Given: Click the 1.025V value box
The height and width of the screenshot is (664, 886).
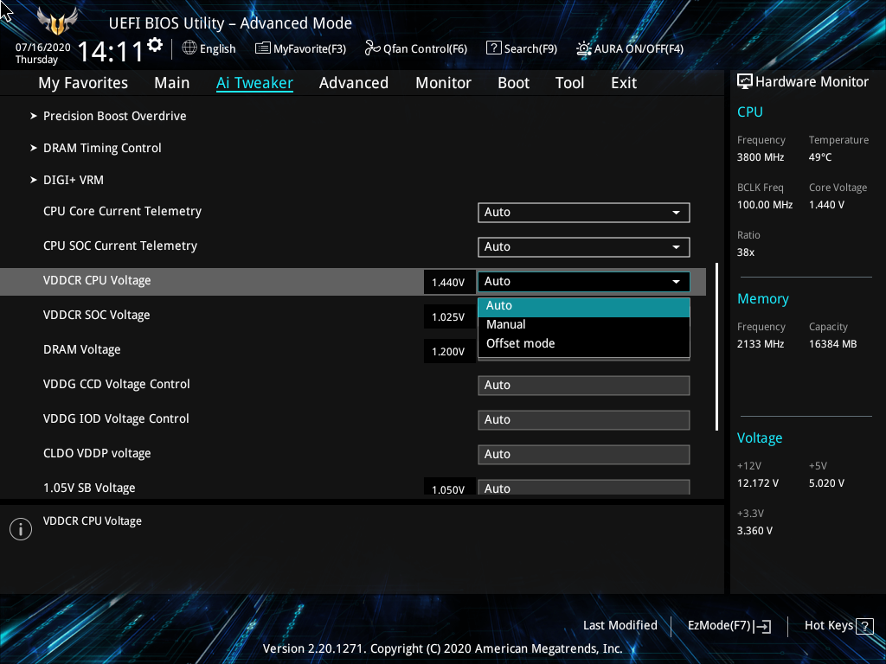Looking at the screenshot, I should (x=449, y=316).
